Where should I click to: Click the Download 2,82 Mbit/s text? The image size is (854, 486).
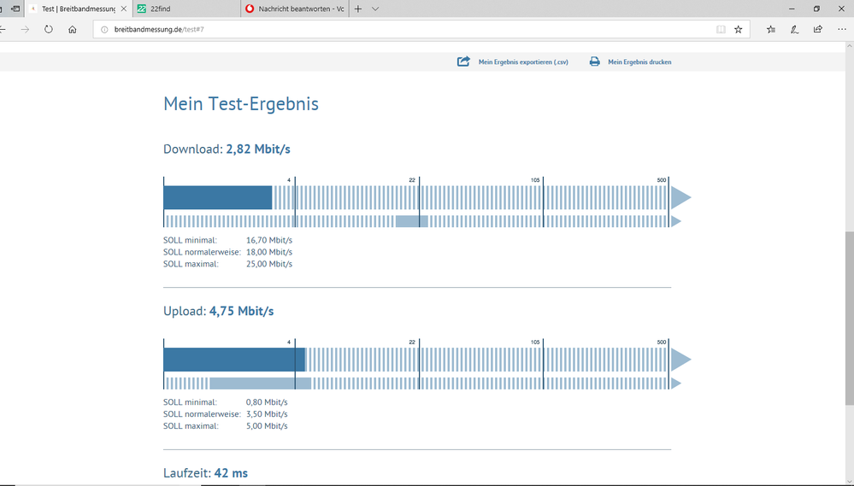coord(227,149)
